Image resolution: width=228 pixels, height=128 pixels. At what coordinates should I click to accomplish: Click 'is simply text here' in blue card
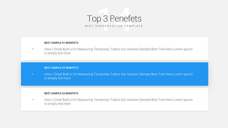[57, 78]
